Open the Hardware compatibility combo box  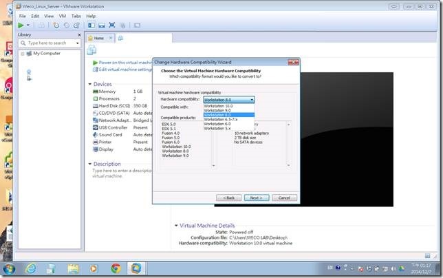[229, 100]
